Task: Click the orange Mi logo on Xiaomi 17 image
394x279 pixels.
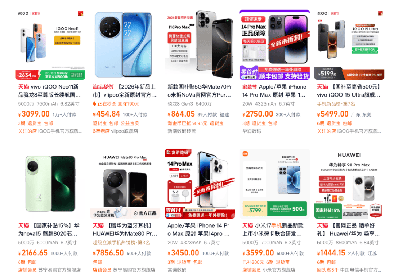Action: point(245,154)
